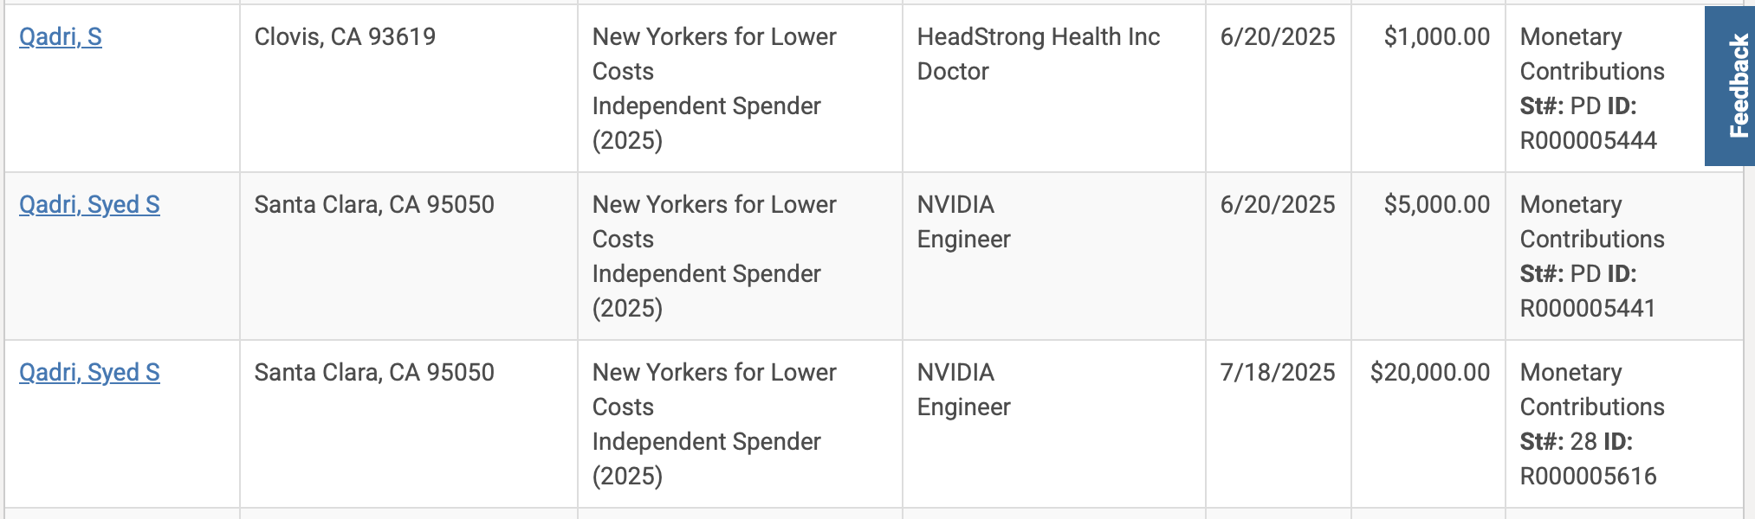The height and width of the screenshot is (519, 1755).
Task: Click the 6/20/2025 date in the $5,000.00 row
Action: coord(1277,205)
